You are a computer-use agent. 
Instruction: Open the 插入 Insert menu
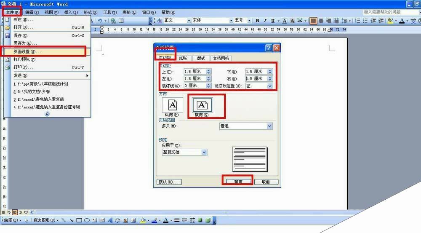coord(71,12)
